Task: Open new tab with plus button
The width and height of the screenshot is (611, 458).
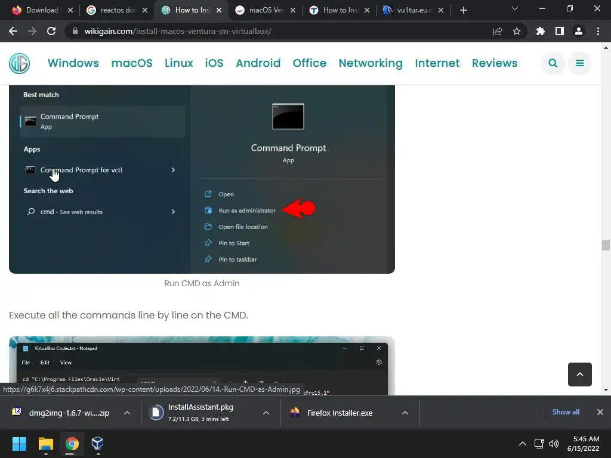Action: (463, 10)
